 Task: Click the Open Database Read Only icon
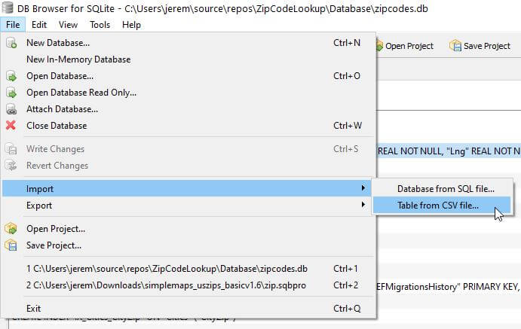pos(11,93)
